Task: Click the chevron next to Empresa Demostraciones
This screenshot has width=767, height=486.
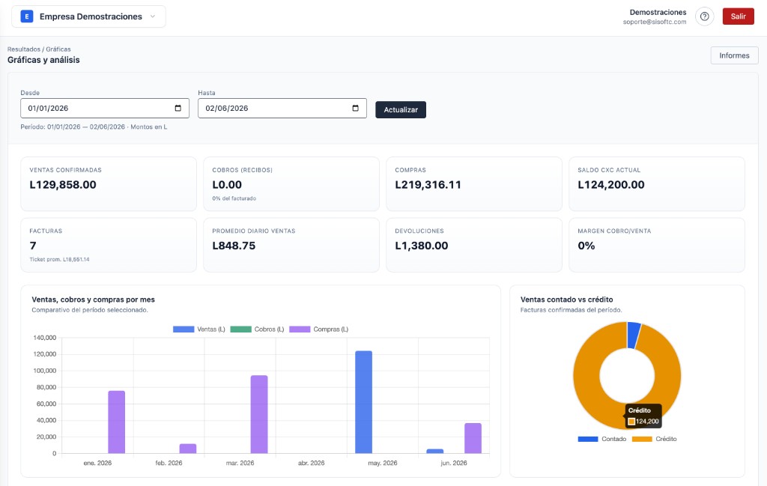Action: (x=153, y=16)
